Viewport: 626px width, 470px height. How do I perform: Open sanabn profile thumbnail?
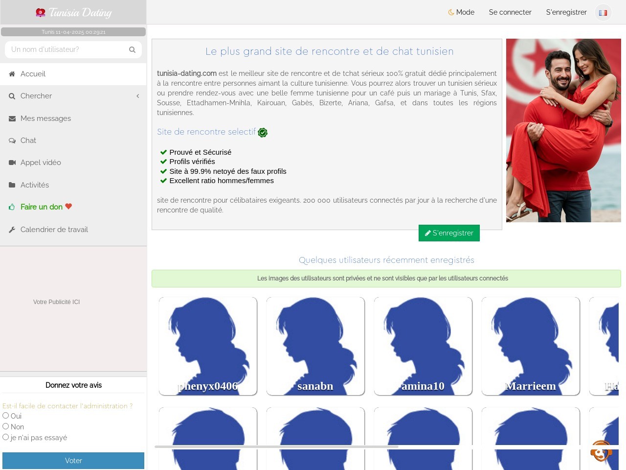[315, 346]
